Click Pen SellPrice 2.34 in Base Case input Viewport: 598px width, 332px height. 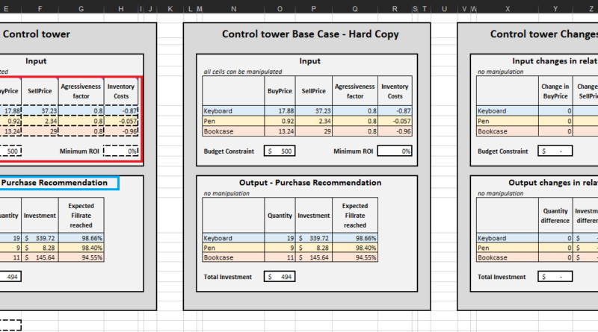point(313,121)
